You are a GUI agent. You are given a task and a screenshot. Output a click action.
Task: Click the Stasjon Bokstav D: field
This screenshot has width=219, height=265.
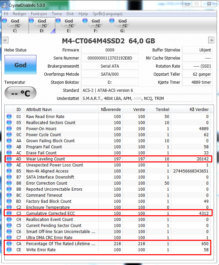click(x=110, y=82)
